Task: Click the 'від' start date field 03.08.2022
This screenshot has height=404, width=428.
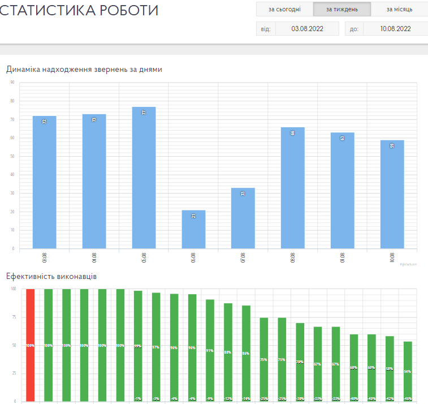Action: pos(307,29)
